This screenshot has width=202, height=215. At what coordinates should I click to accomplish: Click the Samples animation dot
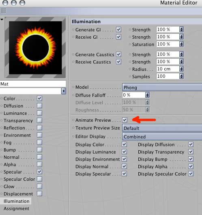tap(130, 77)
